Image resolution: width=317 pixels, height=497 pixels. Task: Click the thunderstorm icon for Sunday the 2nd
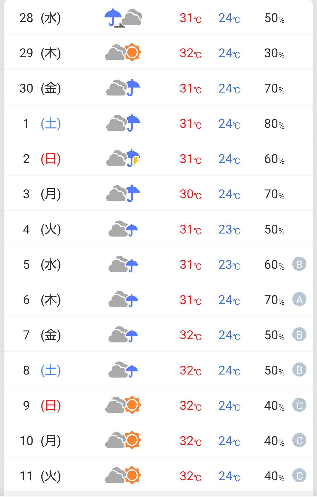123,158
